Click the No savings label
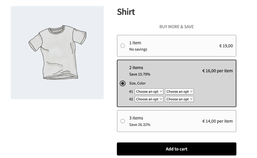The height and width of the screenshot is (158, 257). point(138,49)
